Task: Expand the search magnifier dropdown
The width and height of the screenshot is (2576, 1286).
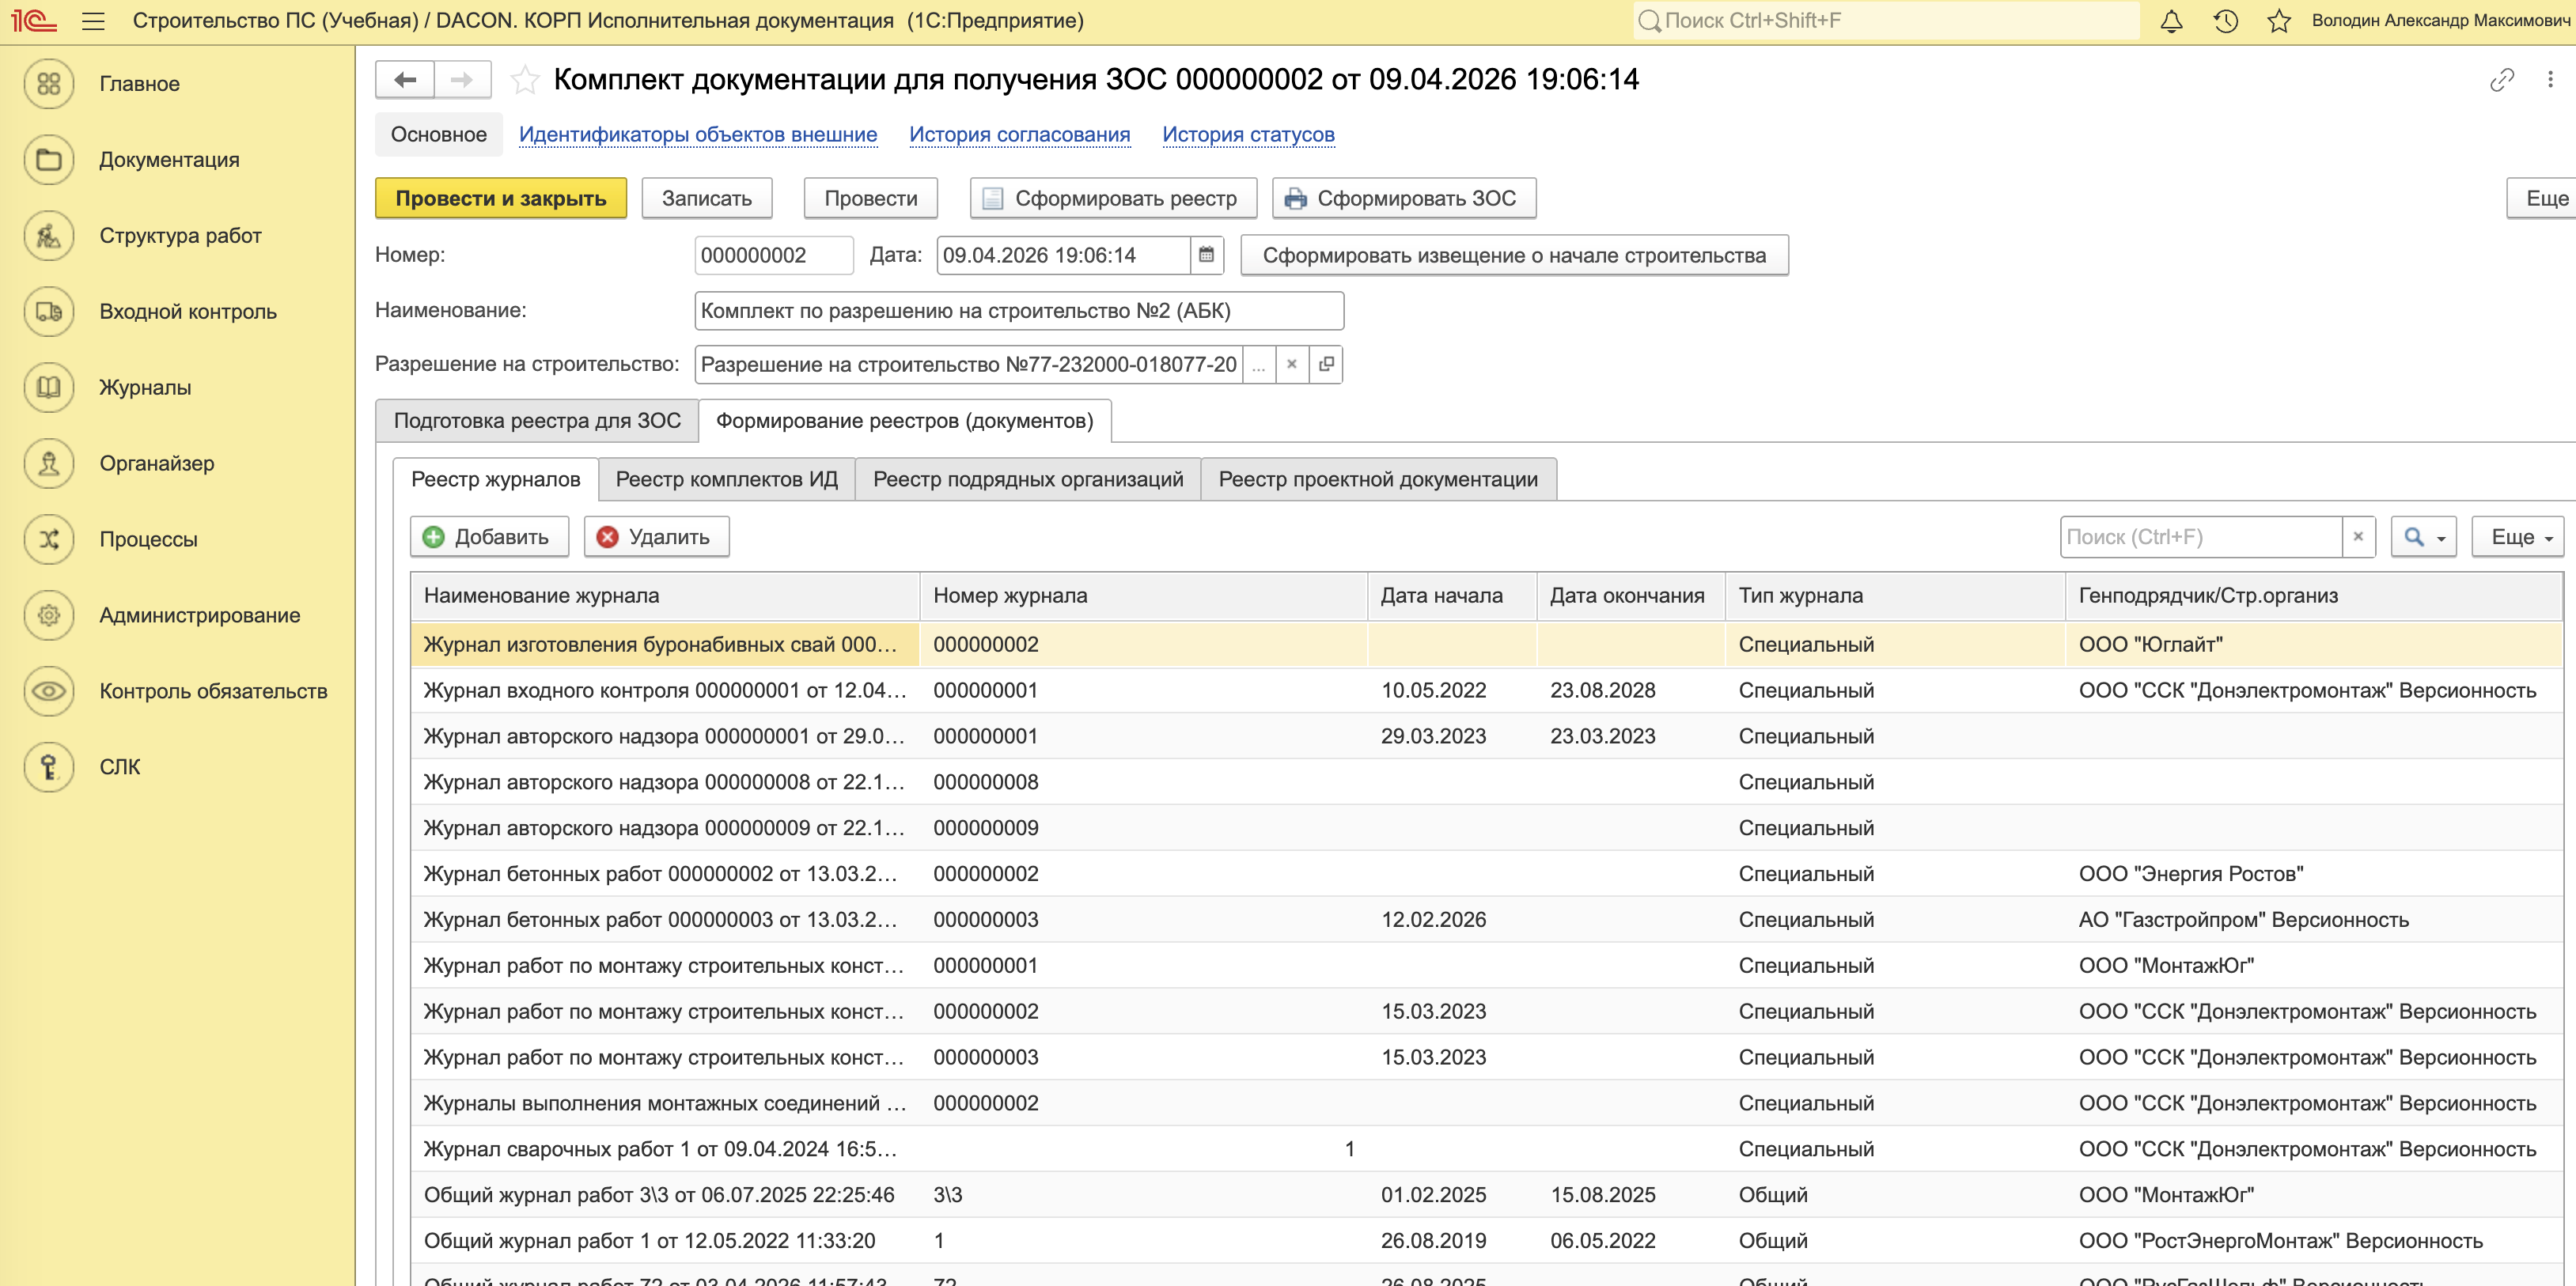Action: pyautogui.click(x=2424, y=538)
